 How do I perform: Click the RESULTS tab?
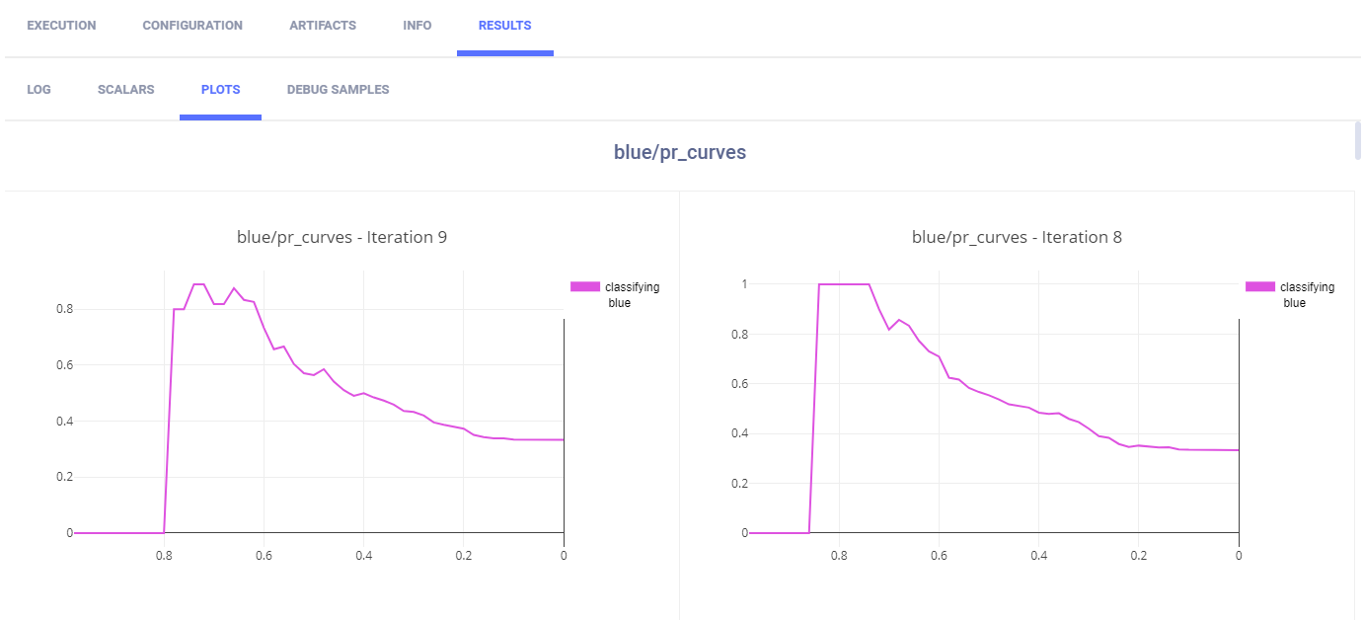pyautogui.click(x=505, y=26)
